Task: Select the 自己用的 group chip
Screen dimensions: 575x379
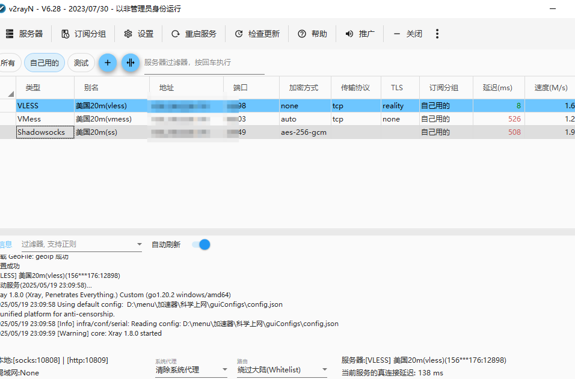Action: (x=45, y=63)
